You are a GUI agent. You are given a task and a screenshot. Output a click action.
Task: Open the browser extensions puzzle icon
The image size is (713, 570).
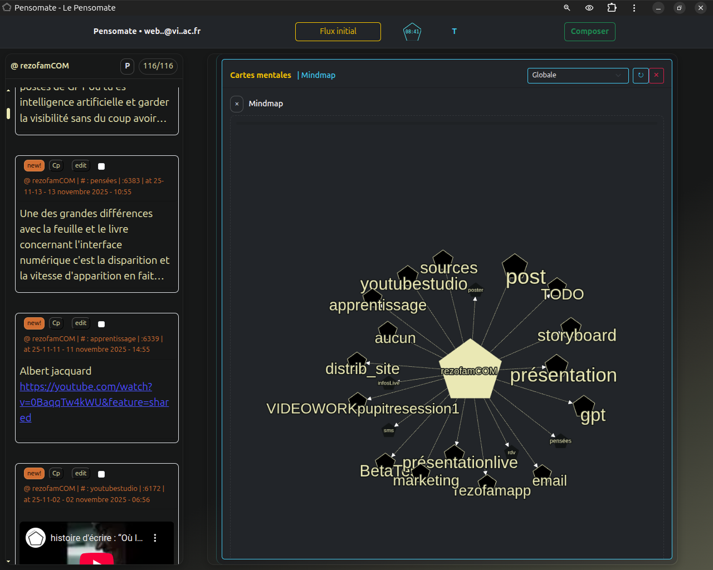tap(612, 8)
